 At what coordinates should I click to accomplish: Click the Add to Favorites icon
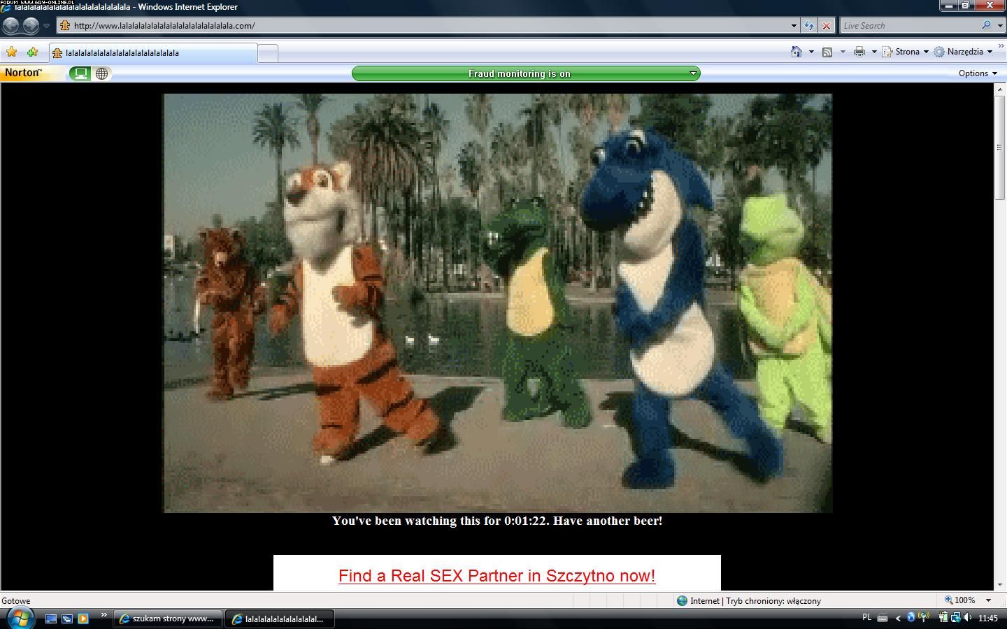point(32,52)
